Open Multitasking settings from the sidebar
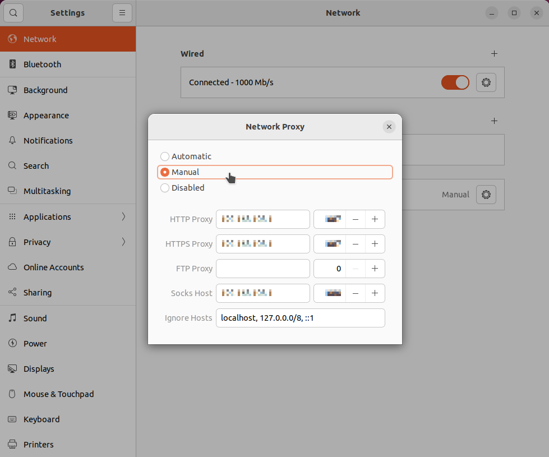Image resolution: width=549 pixels, height=457 pixels. pyautogui.click(x=46, y=191)
